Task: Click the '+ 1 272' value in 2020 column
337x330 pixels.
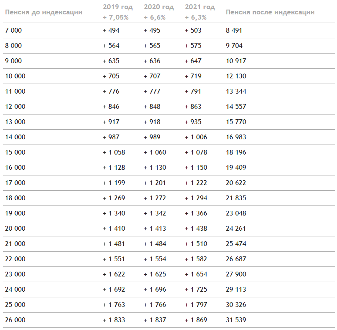Action: pos(155,198)
